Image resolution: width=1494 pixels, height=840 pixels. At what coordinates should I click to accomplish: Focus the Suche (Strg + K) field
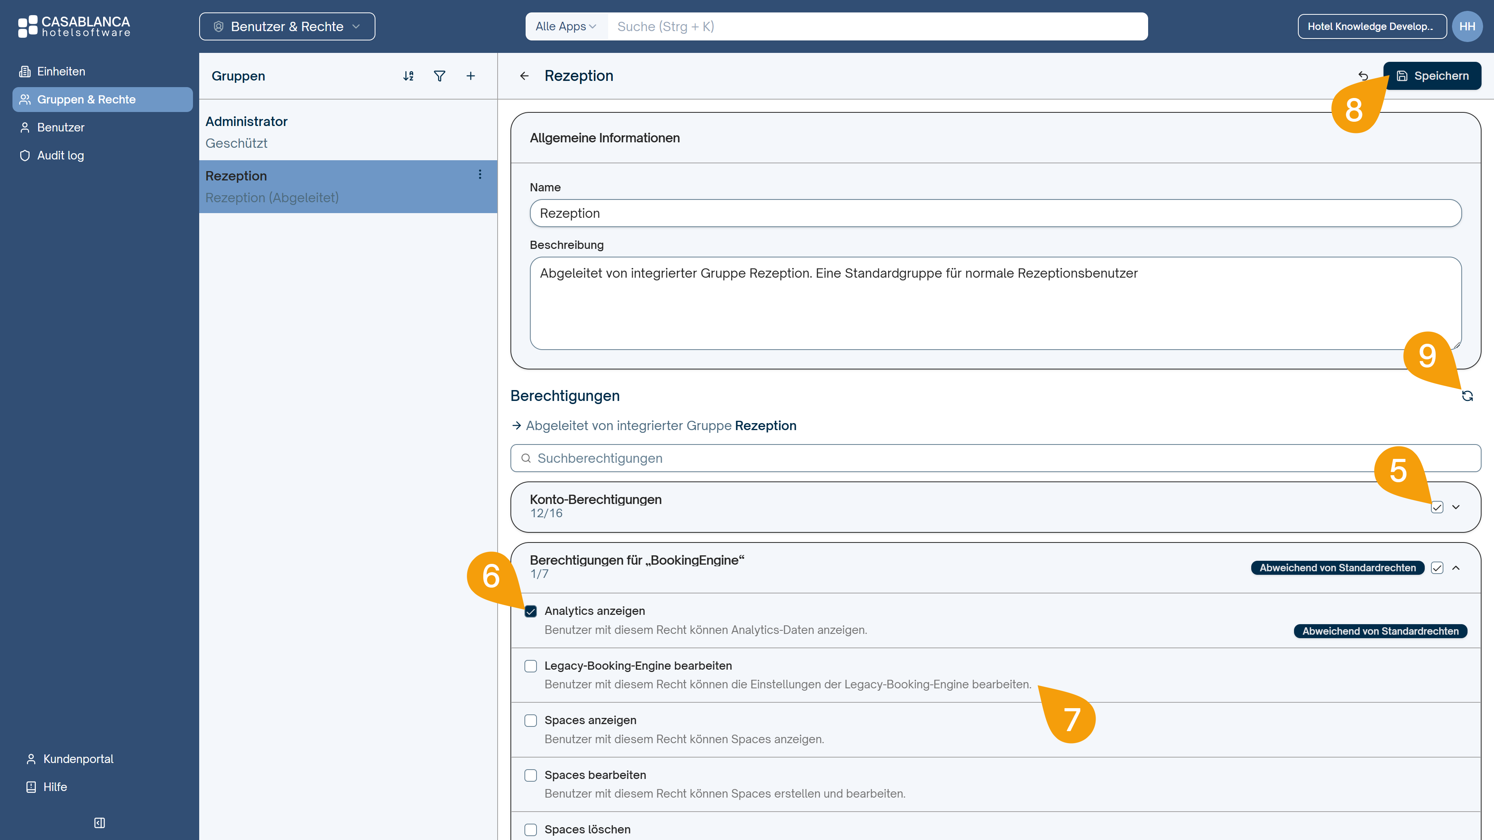pyautogui.click(x=877, y=26)
